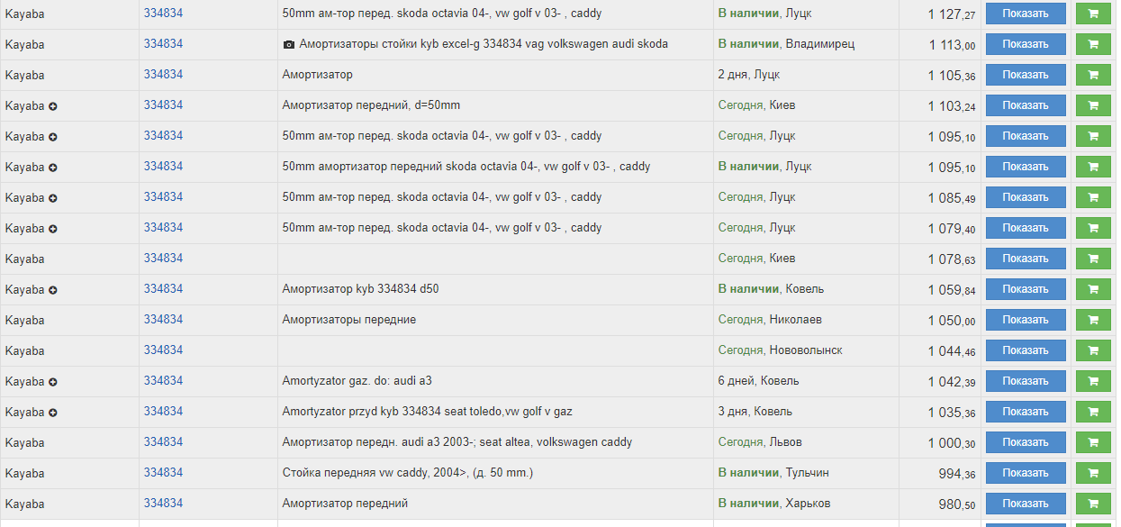Expand Kayaba plus icon for kyb 334834 d50

[53, 290]
